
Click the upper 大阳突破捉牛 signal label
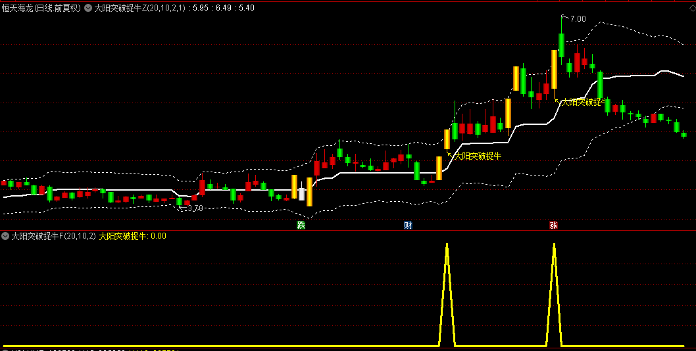(x=584, y=102)
